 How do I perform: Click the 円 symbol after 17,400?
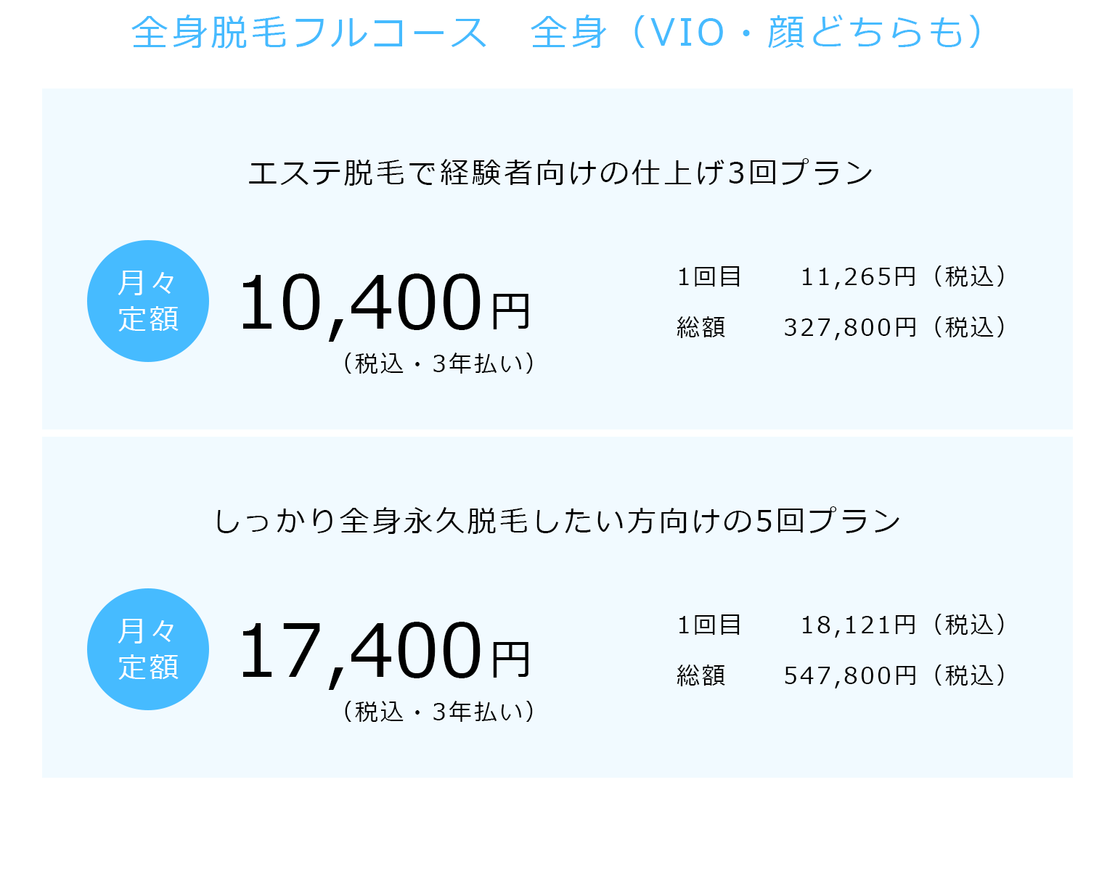(511, 659)
